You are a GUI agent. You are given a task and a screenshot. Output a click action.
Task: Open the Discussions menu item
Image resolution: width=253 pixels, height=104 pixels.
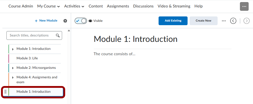(x=143, y=6)
